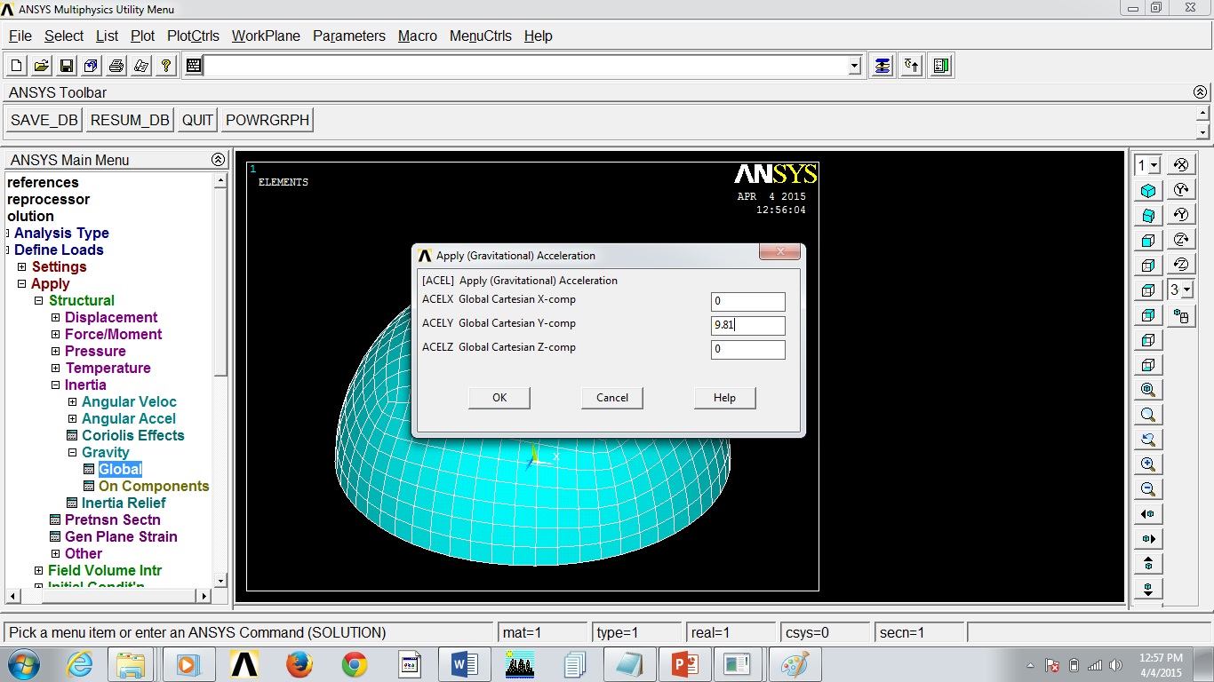Expand the Settings tree node

click(x=22, y=266)
